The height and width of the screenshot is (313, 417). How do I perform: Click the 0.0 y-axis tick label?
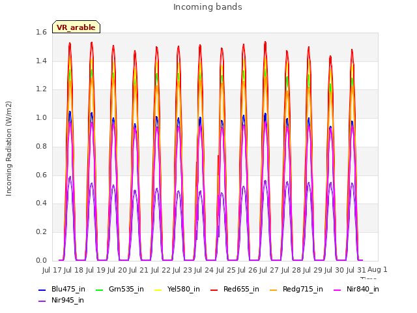[x=41, y=261]
